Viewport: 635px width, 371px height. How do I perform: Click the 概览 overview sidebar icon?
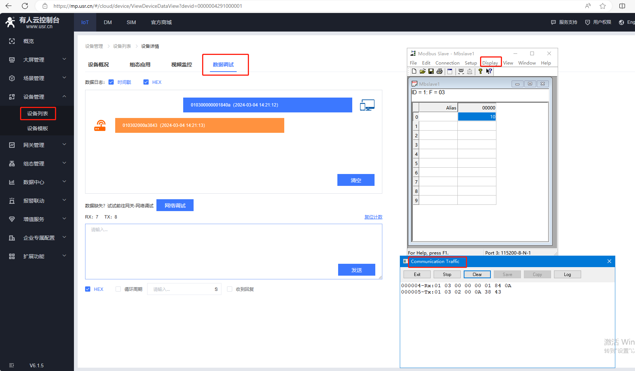pyautogui.click(x=12, y=41)
